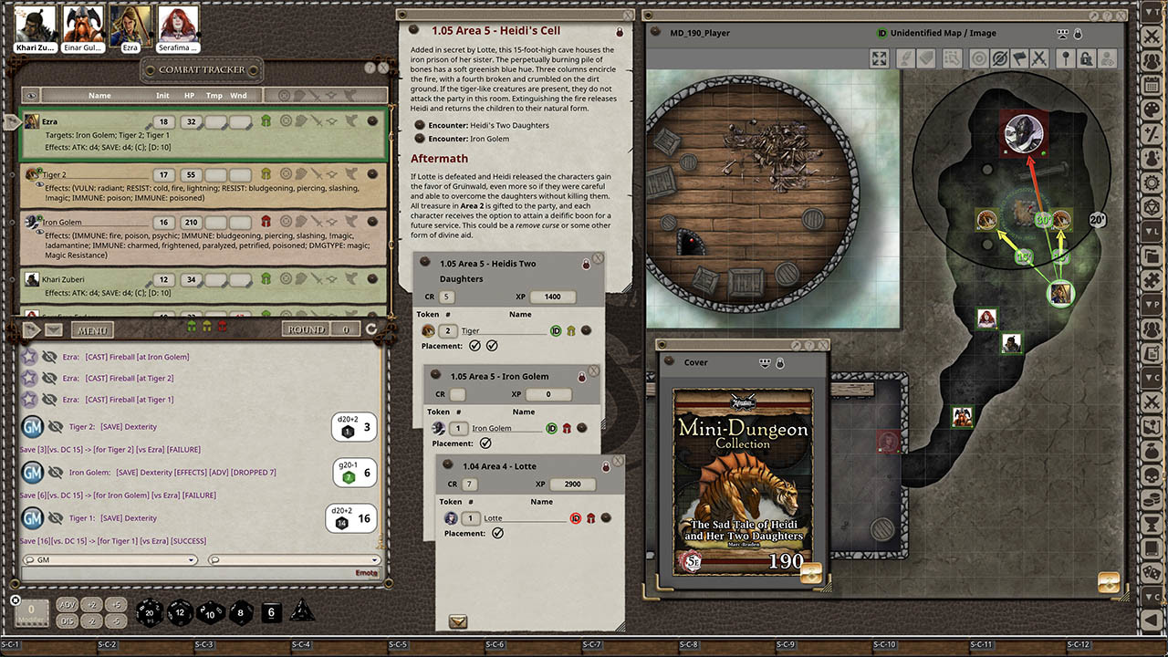Pick the d12 die from dice tray
The height and width of the screenshot is (657, 1168).
tap(180, 612)
